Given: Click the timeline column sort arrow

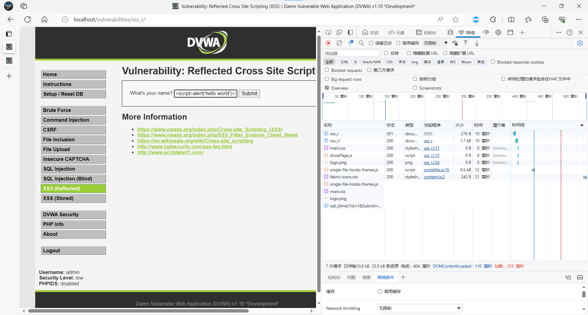Looking at the screenshot, I should click(582, 125).
